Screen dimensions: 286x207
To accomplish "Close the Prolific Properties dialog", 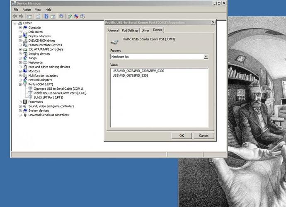I will (213, 22).
